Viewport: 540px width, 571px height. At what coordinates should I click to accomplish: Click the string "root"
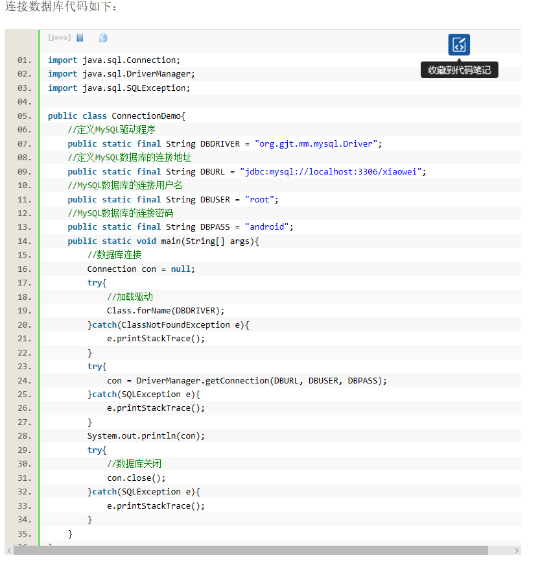click(259, 200)
